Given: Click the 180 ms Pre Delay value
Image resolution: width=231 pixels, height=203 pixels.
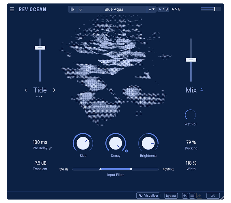Looking at the screenshot, I should pos(40,142).
